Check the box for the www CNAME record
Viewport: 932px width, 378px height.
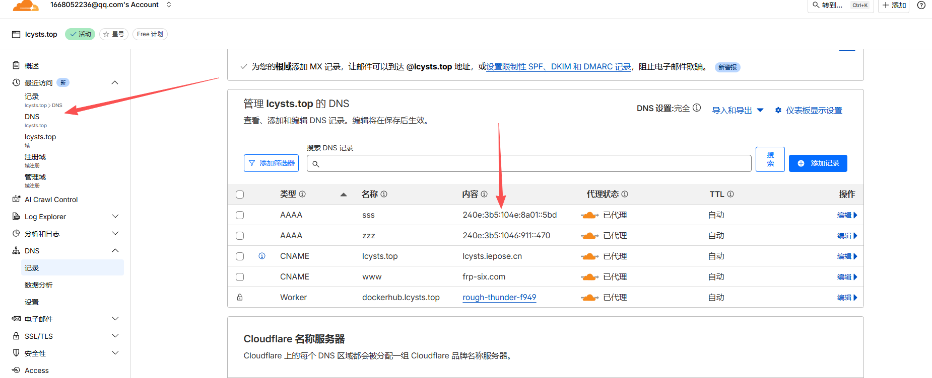coord(240,277)
